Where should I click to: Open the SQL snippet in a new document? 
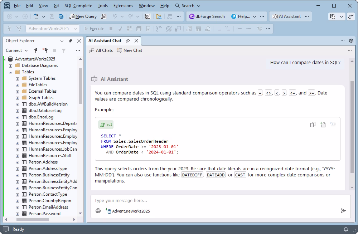pos(323,125)
